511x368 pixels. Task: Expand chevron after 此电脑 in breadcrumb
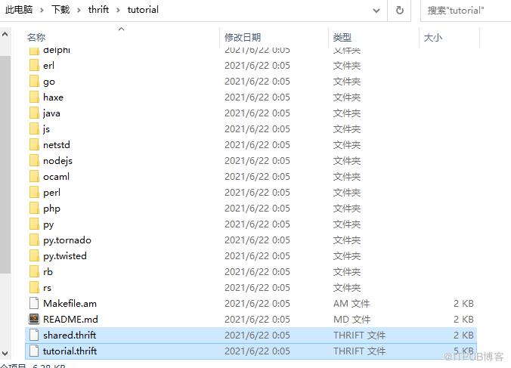42,10
